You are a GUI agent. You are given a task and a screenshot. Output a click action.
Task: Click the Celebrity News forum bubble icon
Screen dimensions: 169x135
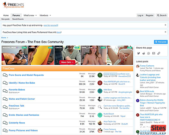coord(5,123)
